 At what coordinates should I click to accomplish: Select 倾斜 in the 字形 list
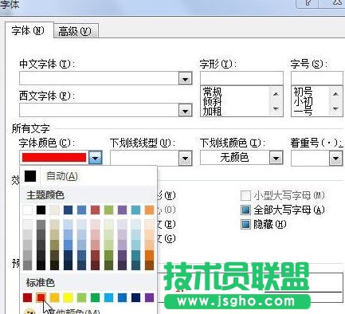212,101
